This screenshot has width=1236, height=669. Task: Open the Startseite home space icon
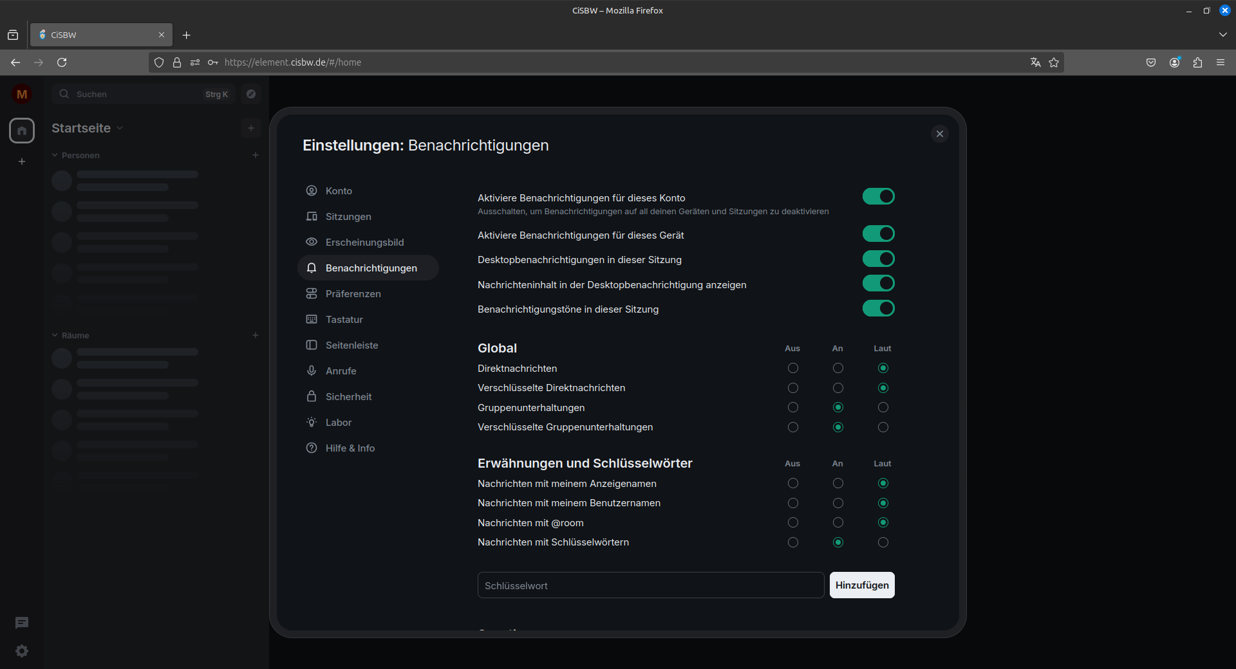click(x=21, y=131)
